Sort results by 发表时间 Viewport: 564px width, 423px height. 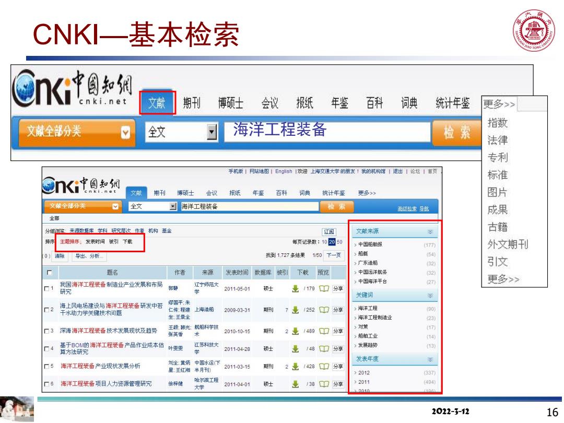(x=95, y=242)
